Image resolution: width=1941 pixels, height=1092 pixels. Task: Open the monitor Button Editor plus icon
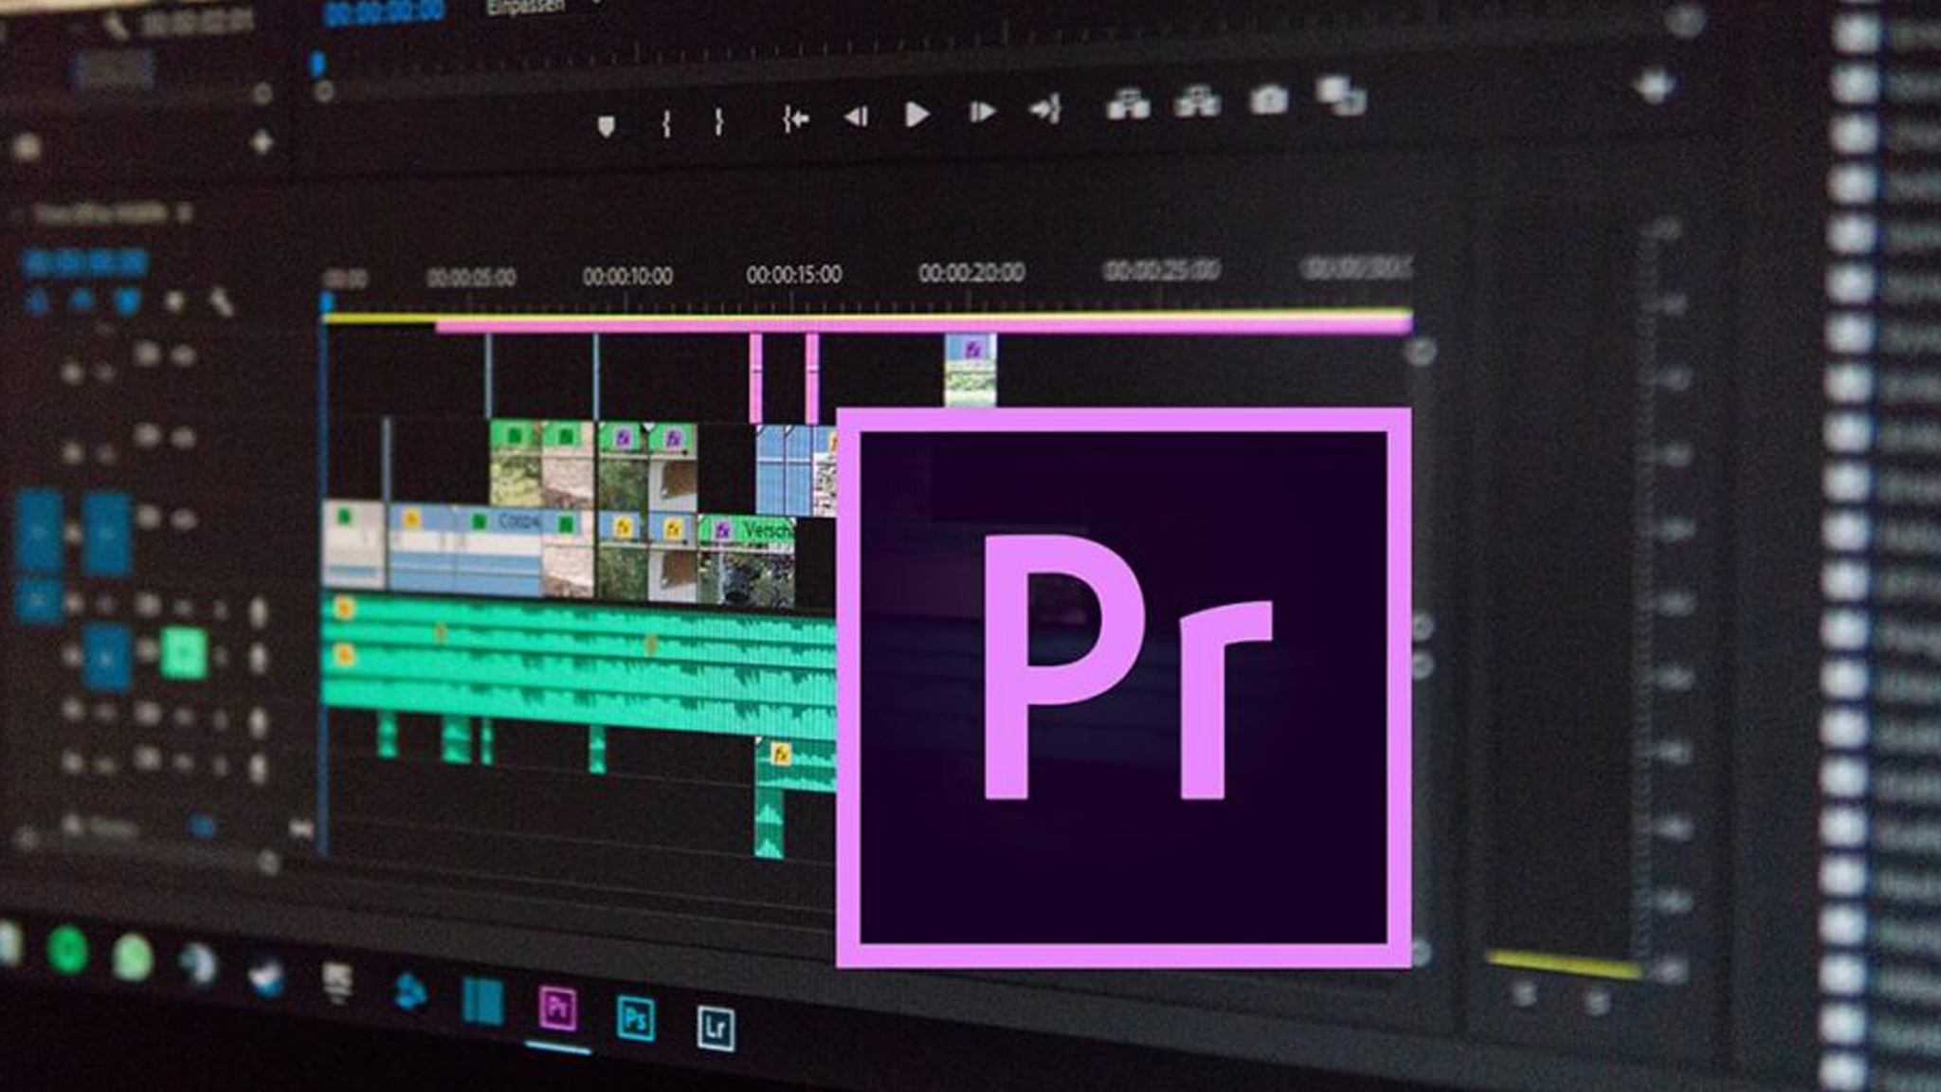pyautogui.click(x=1655, y=86)
